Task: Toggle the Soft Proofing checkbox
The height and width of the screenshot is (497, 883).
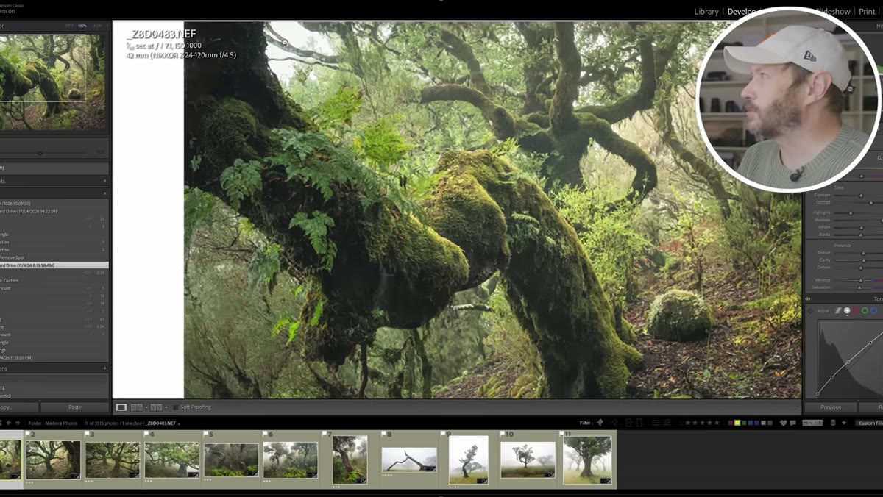Action: 175,407
